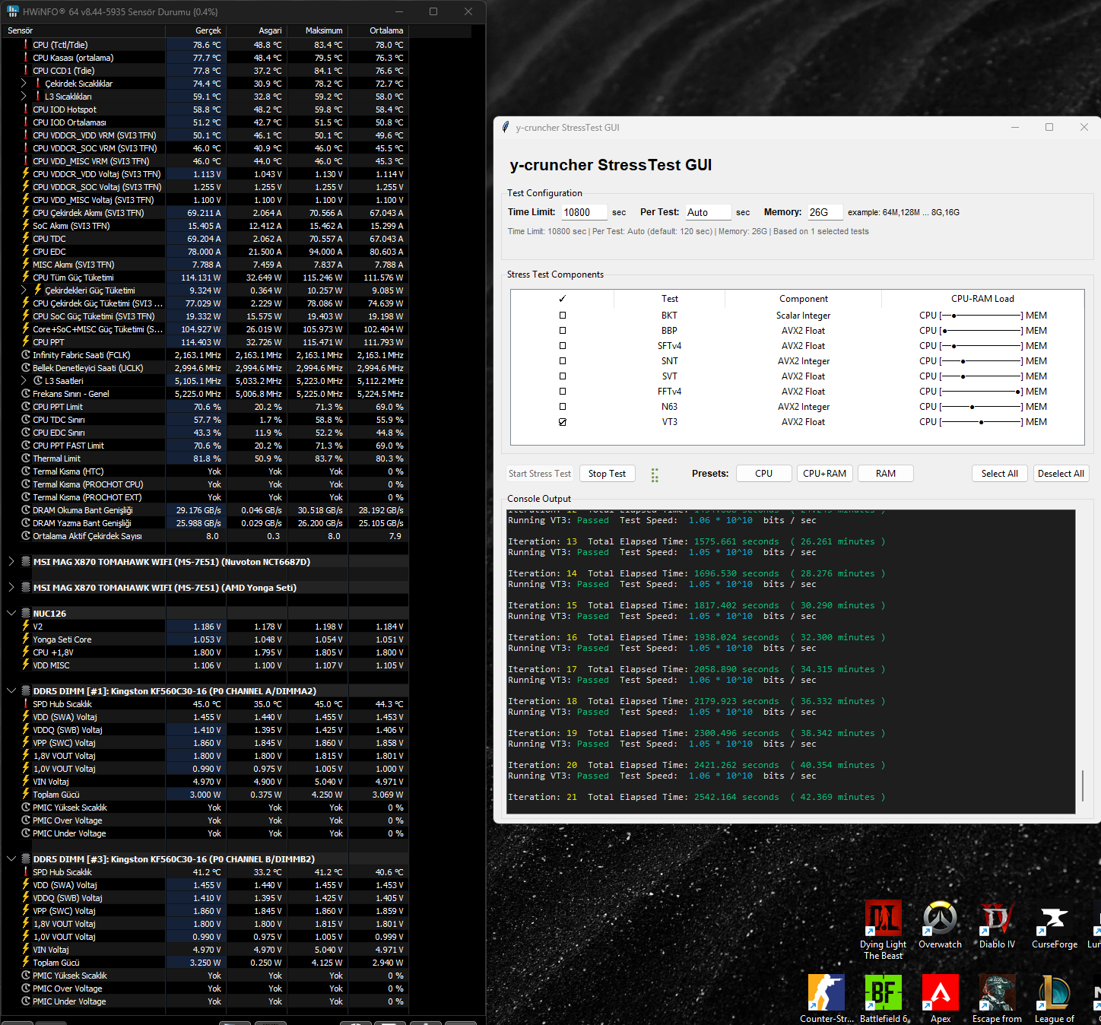Click chip icon of DDR5 DIMM [#1] group
Screen dimensions: 1101x1025
(x=26, y=691)
